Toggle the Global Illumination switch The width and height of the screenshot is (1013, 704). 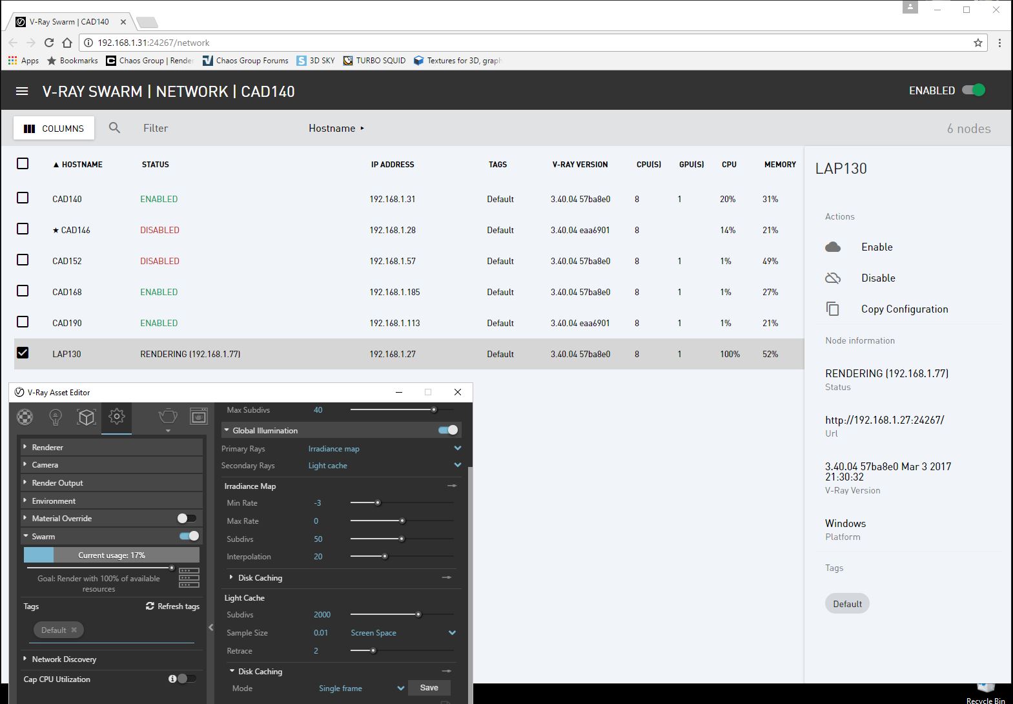[x=448, y=430]
